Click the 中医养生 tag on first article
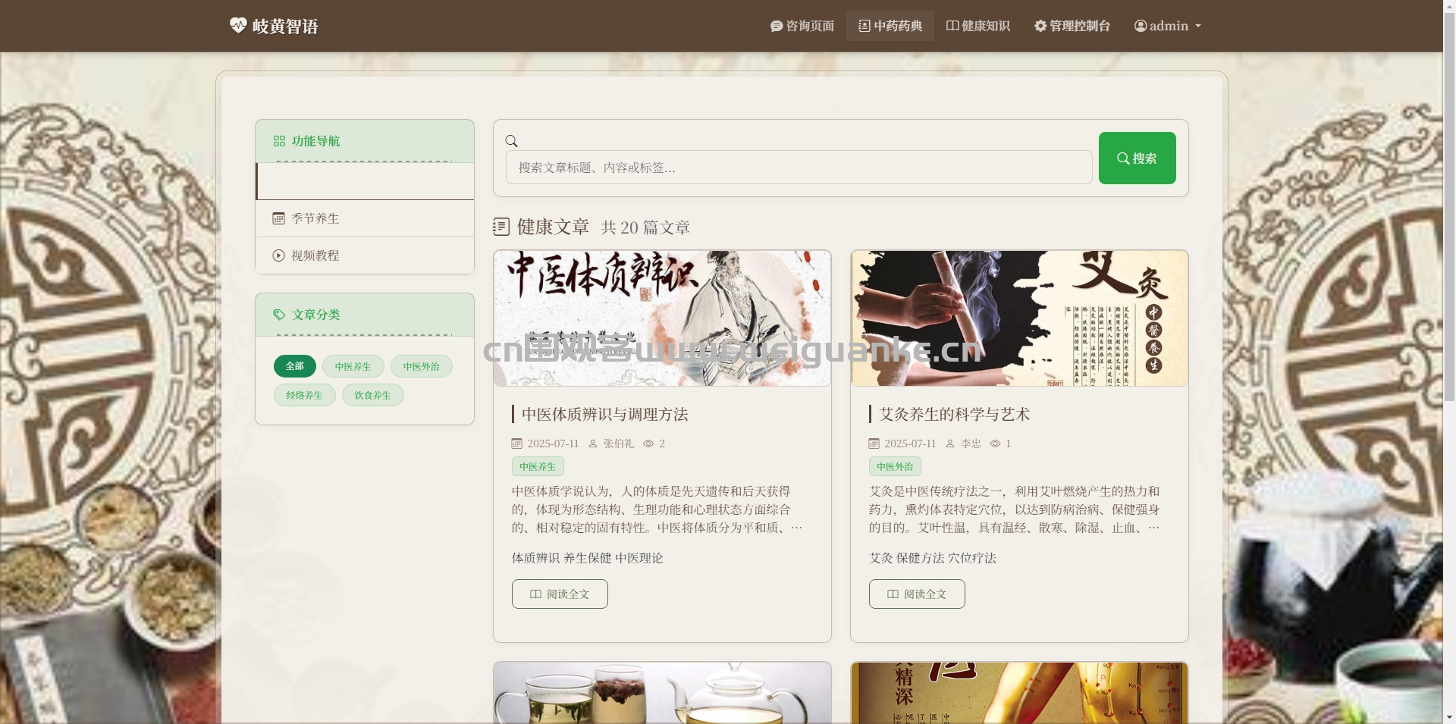Image resolution: width=1456 pixels, height=724 pixels. 538,466
